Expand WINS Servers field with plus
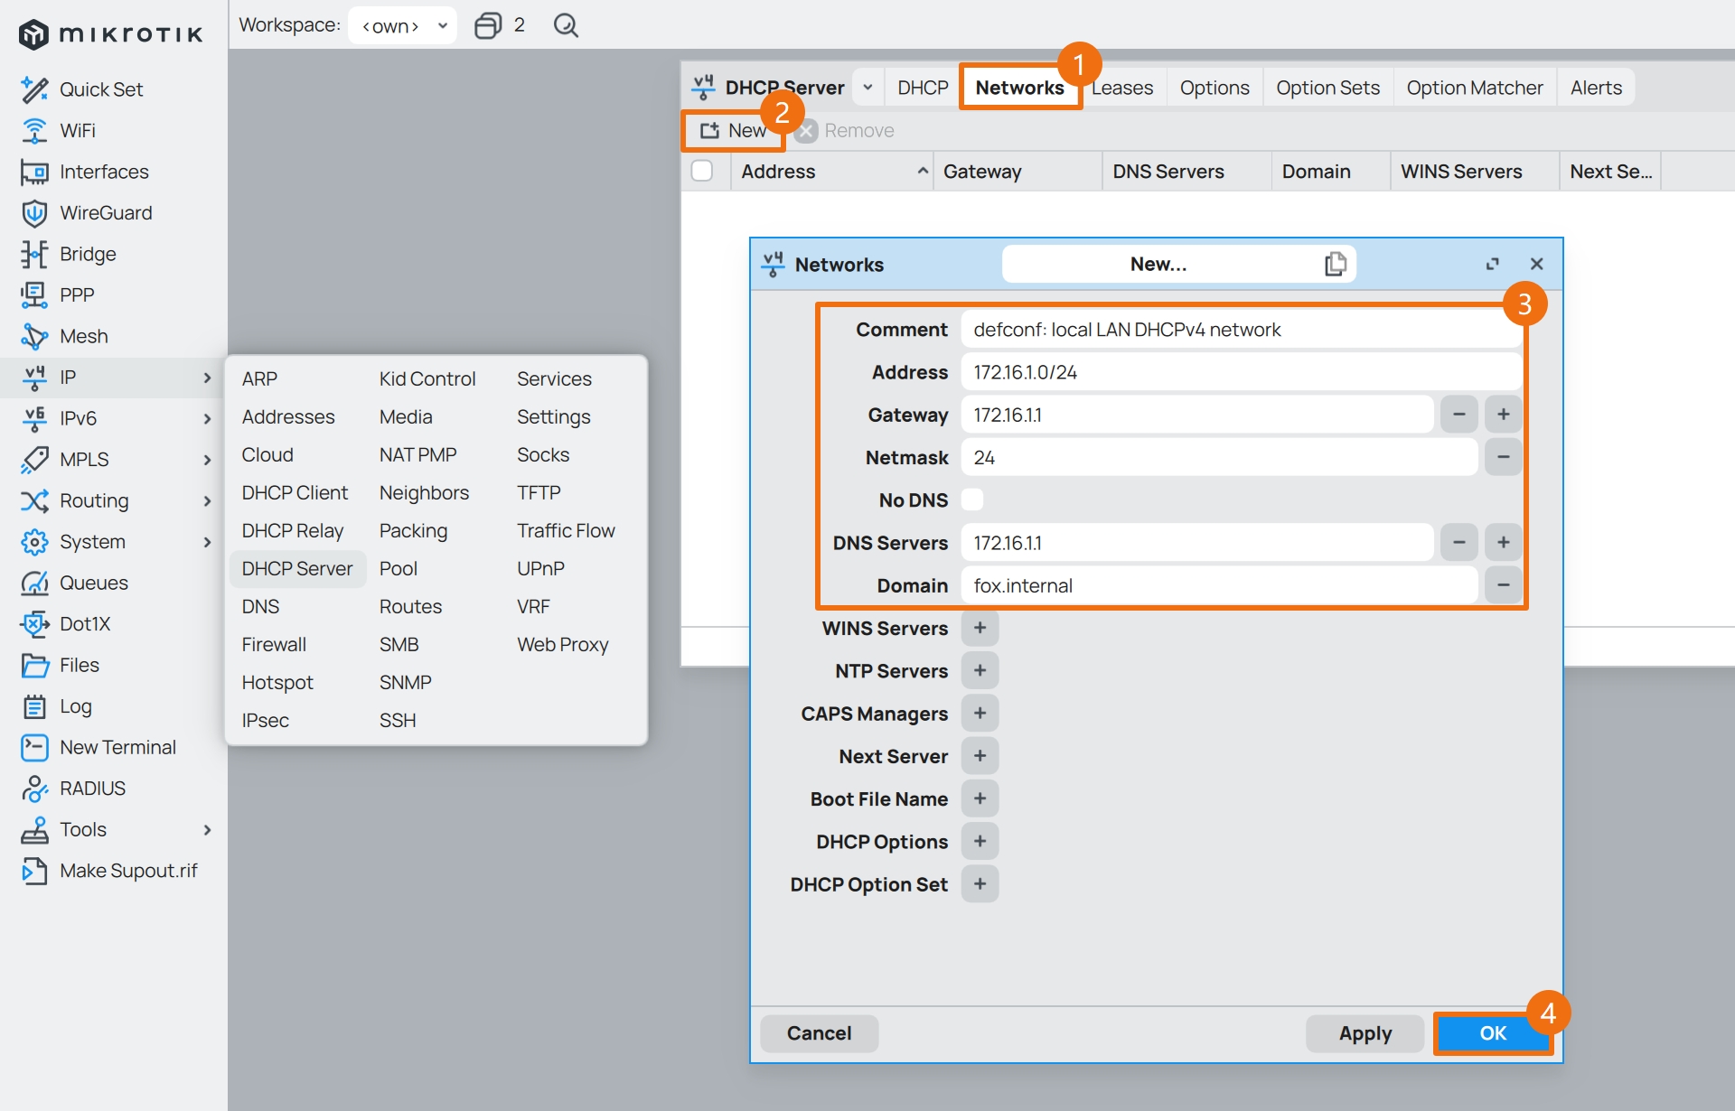This screenshot has width=1735, height=1111. tap(980, 628)
